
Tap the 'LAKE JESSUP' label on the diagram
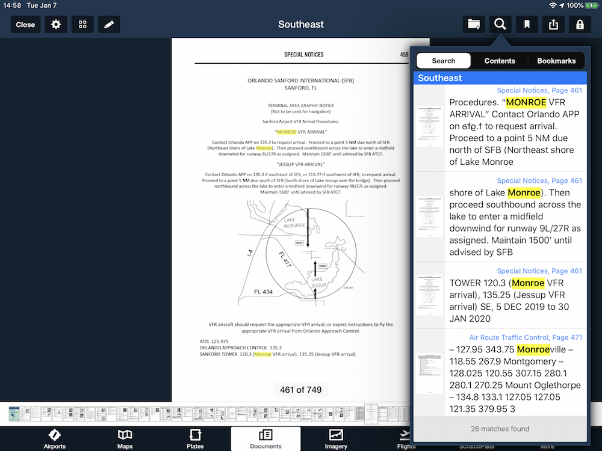click(x=318, y=282)
